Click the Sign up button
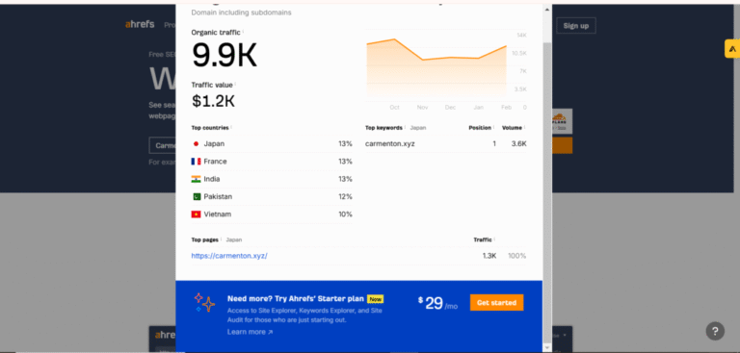Screen dimensions: 740x353 click(576, 25)
